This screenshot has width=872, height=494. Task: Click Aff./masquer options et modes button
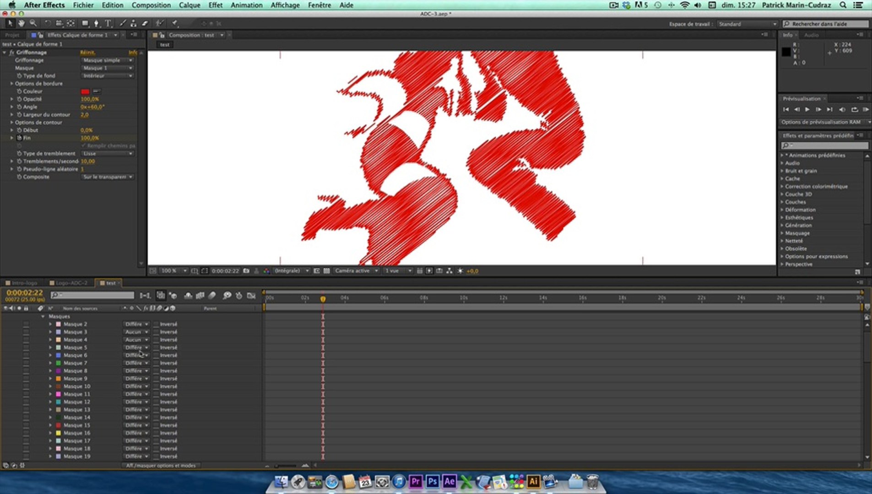(161, 466)
